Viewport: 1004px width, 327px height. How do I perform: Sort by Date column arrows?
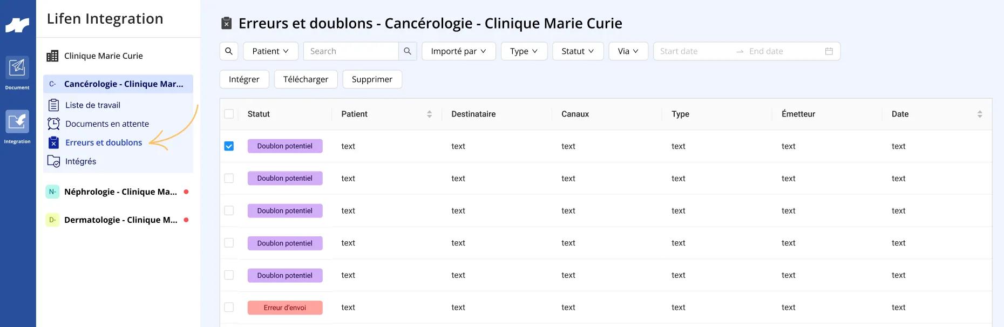click(x=980, y=114)
